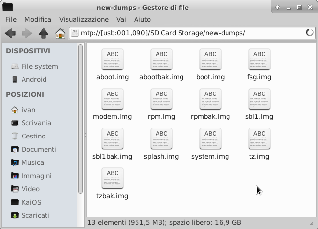Click the modem.img filename label

(113, 116)
